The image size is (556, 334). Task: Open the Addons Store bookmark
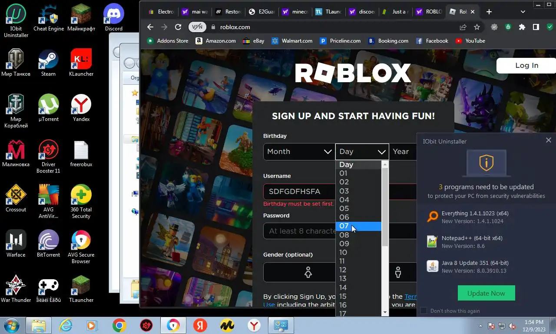point(168,41)
